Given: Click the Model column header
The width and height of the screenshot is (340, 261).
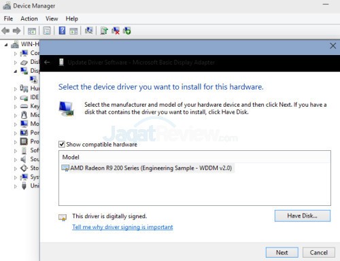Looking at the screenshot, I should [x=195, y=157].
